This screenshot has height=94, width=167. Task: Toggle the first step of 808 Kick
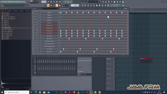click(x=61, y=13)
